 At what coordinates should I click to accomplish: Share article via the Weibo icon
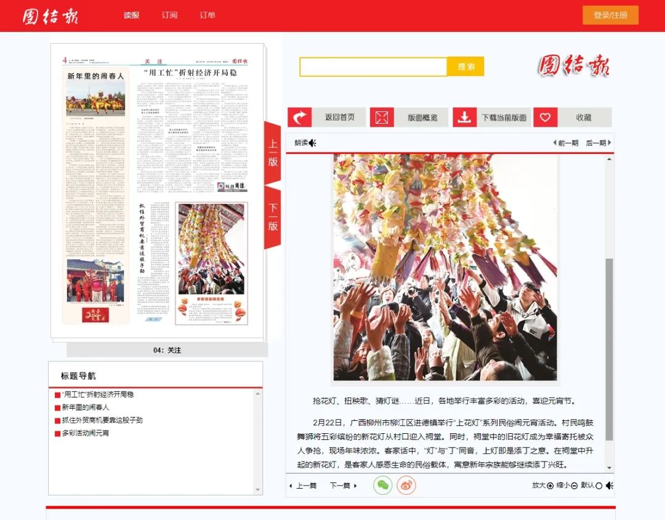point(406,486)
